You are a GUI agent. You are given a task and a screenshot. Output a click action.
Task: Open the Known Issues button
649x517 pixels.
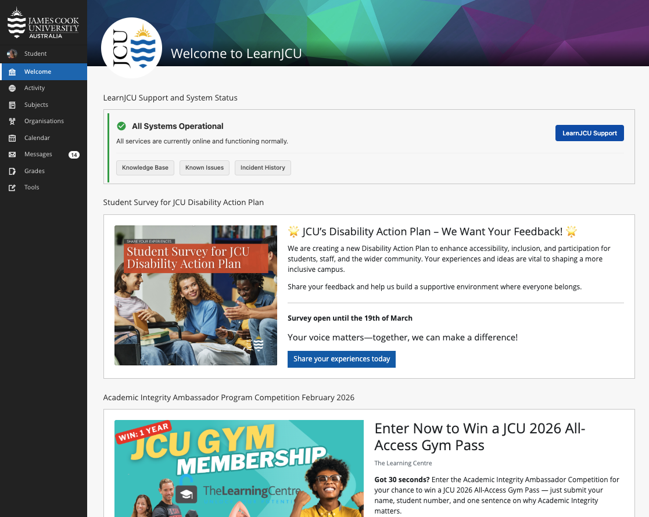(205, 168)
